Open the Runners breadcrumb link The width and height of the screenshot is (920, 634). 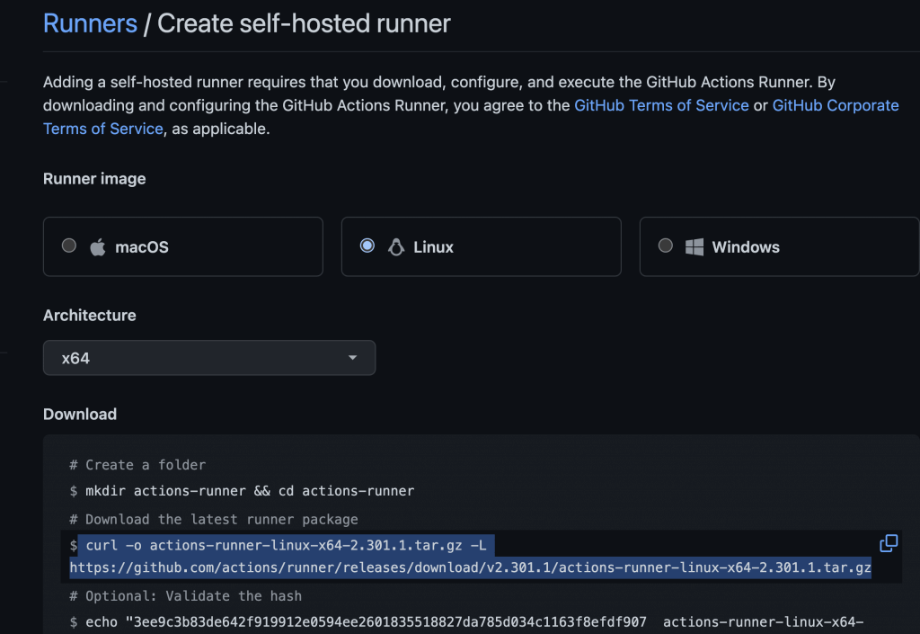tap(90, 23)
